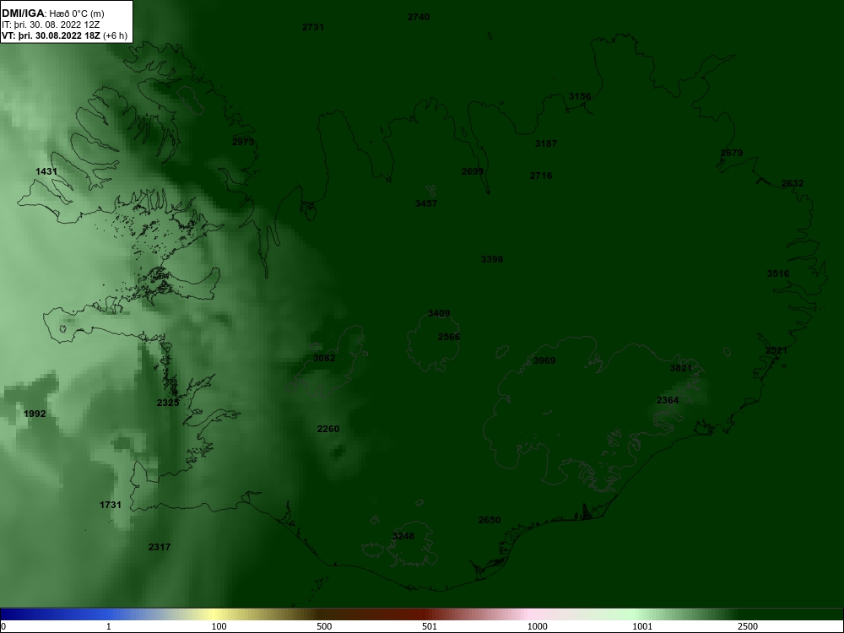Click the legend label 501
844x633 pixels.
(430, 626)
